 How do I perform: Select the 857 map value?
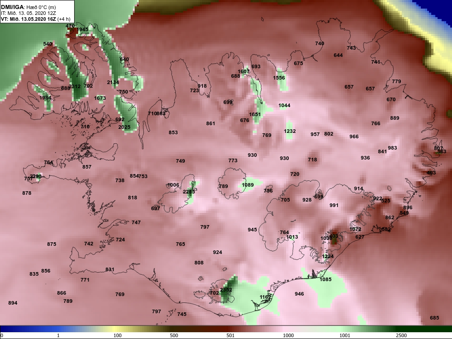tap(87, 167)
